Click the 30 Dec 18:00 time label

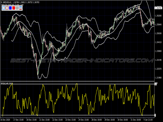[x=123, y=120]
